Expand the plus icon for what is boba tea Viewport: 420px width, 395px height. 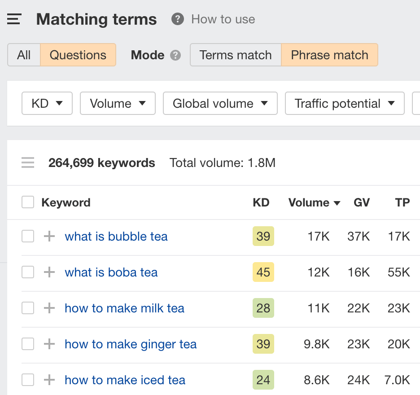coord(49,272)
